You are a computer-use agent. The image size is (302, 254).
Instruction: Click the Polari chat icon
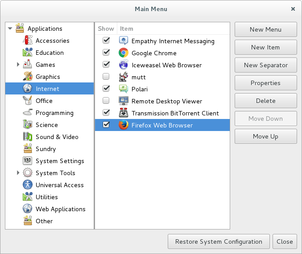coord(124,89)
